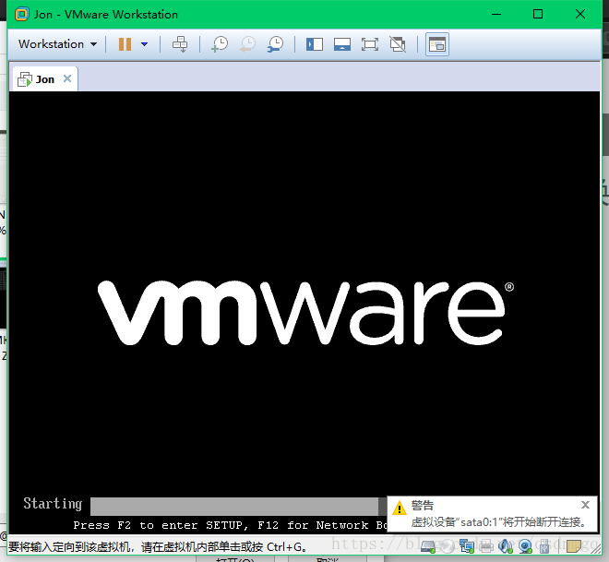This screenshot has width=609, height=562.
Task: Expand the power options dropdown arrow
Action: click(x=145, y=44)
